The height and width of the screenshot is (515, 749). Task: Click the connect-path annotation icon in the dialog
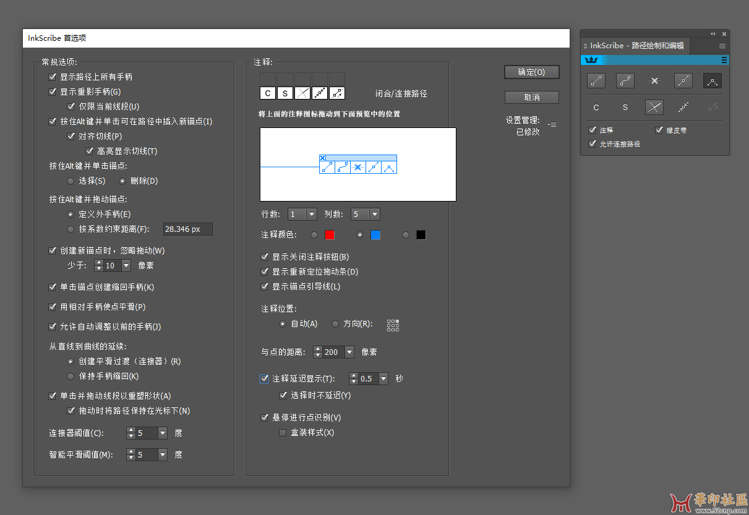coord(336,93)
